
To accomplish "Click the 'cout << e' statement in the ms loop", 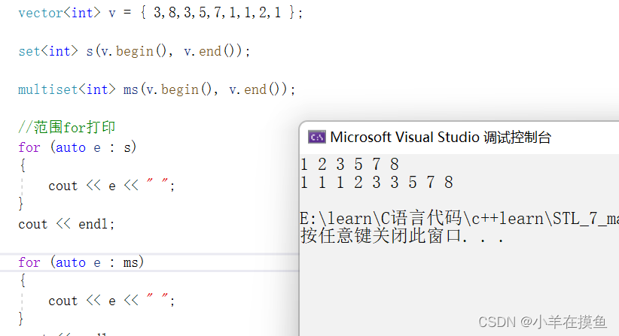I will point(111,301).
